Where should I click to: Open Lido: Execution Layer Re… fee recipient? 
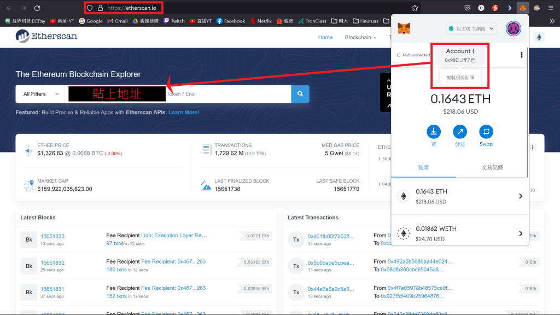[x=174, y=235]
